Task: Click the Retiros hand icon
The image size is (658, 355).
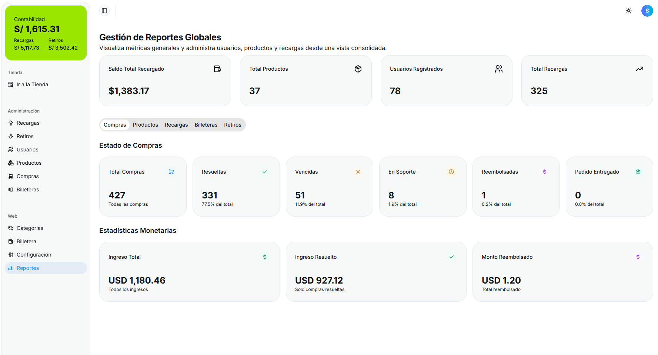Action: pyautogui.click(x=11, y=136)
